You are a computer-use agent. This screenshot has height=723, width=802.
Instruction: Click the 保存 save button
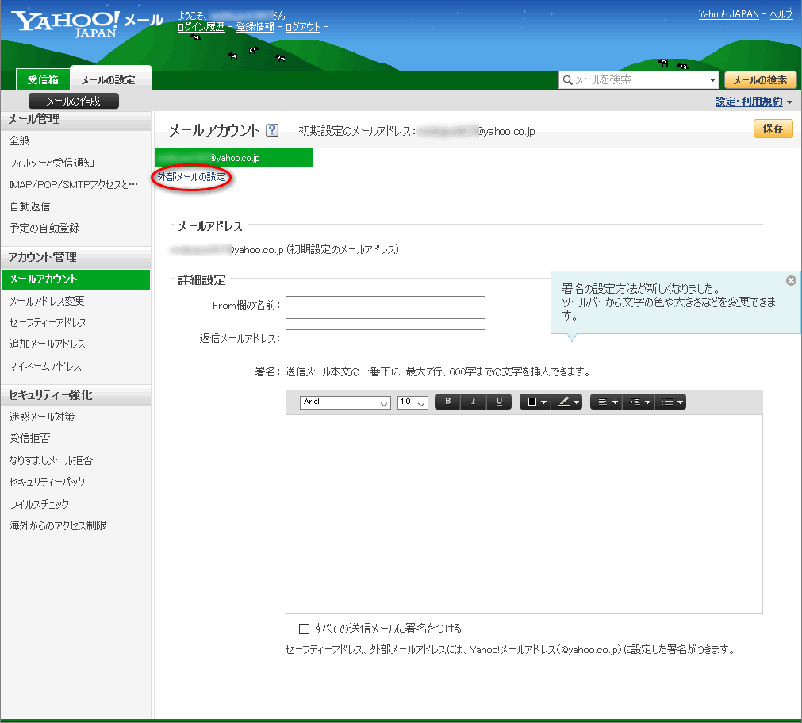click(x=773, y=129)
